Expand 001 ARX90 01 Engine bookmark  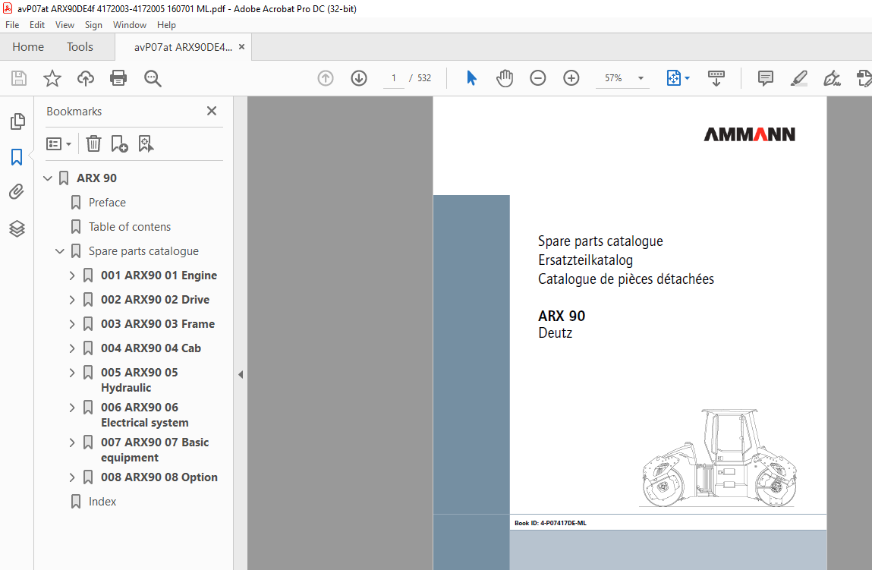tap(72, 276)
